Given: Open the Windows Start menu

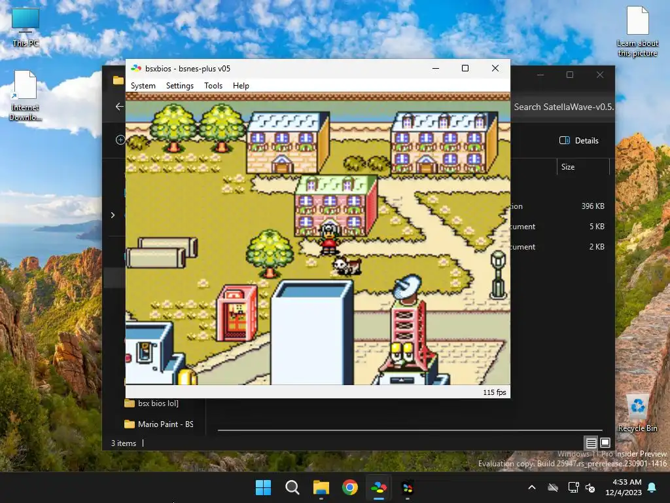Looking at the screenshot, I should pos(263,487).
